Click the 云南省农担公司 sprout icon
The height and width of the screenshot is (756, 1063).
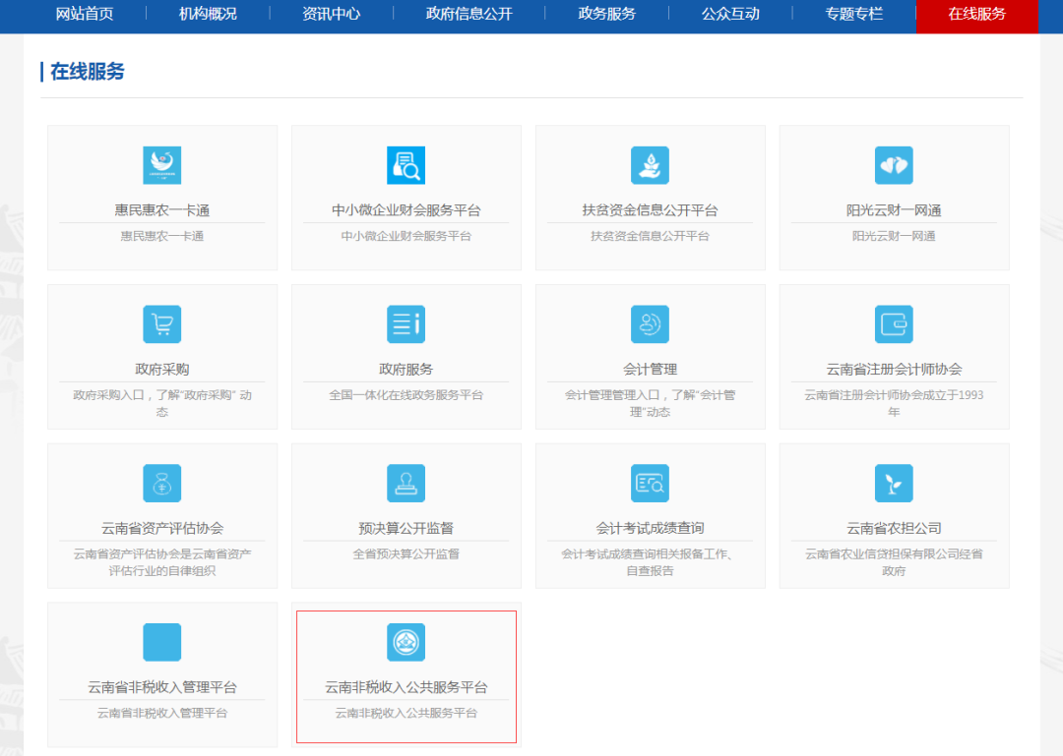click(x=894, y=484)
